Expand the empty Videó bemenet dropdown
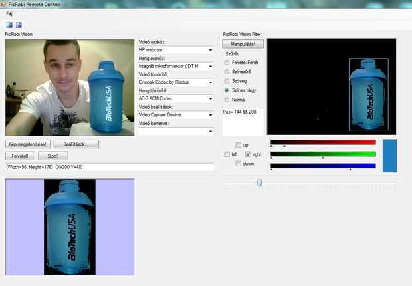 point(176,131)
